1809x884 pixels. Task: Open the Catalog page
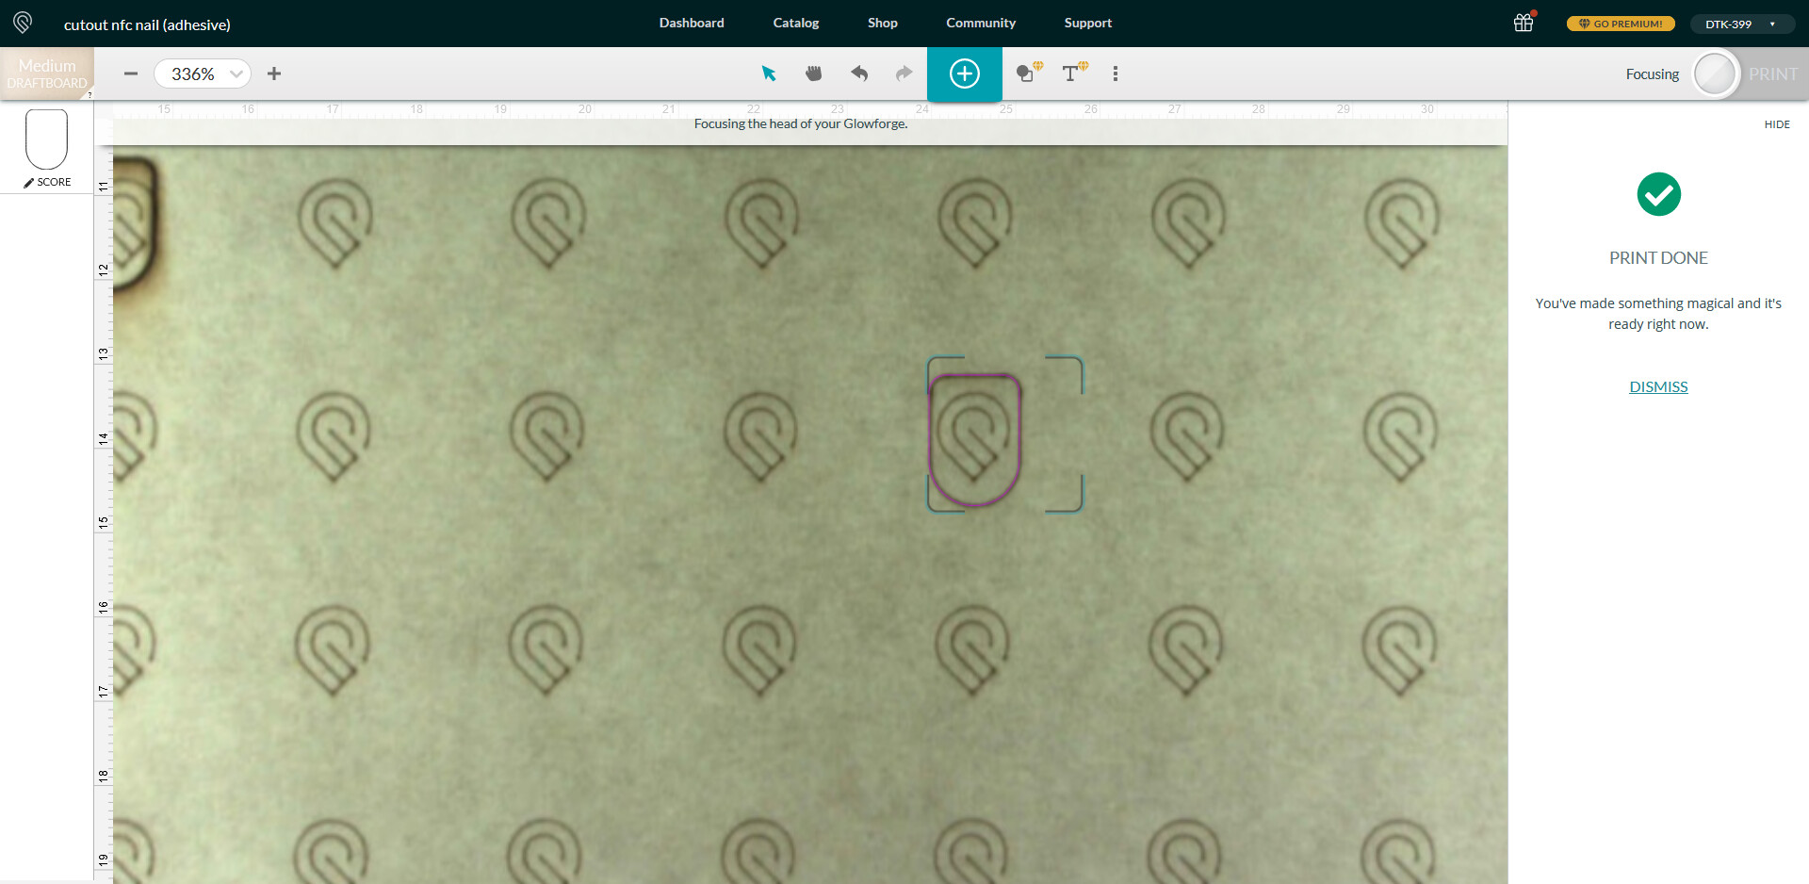(796, 23)
